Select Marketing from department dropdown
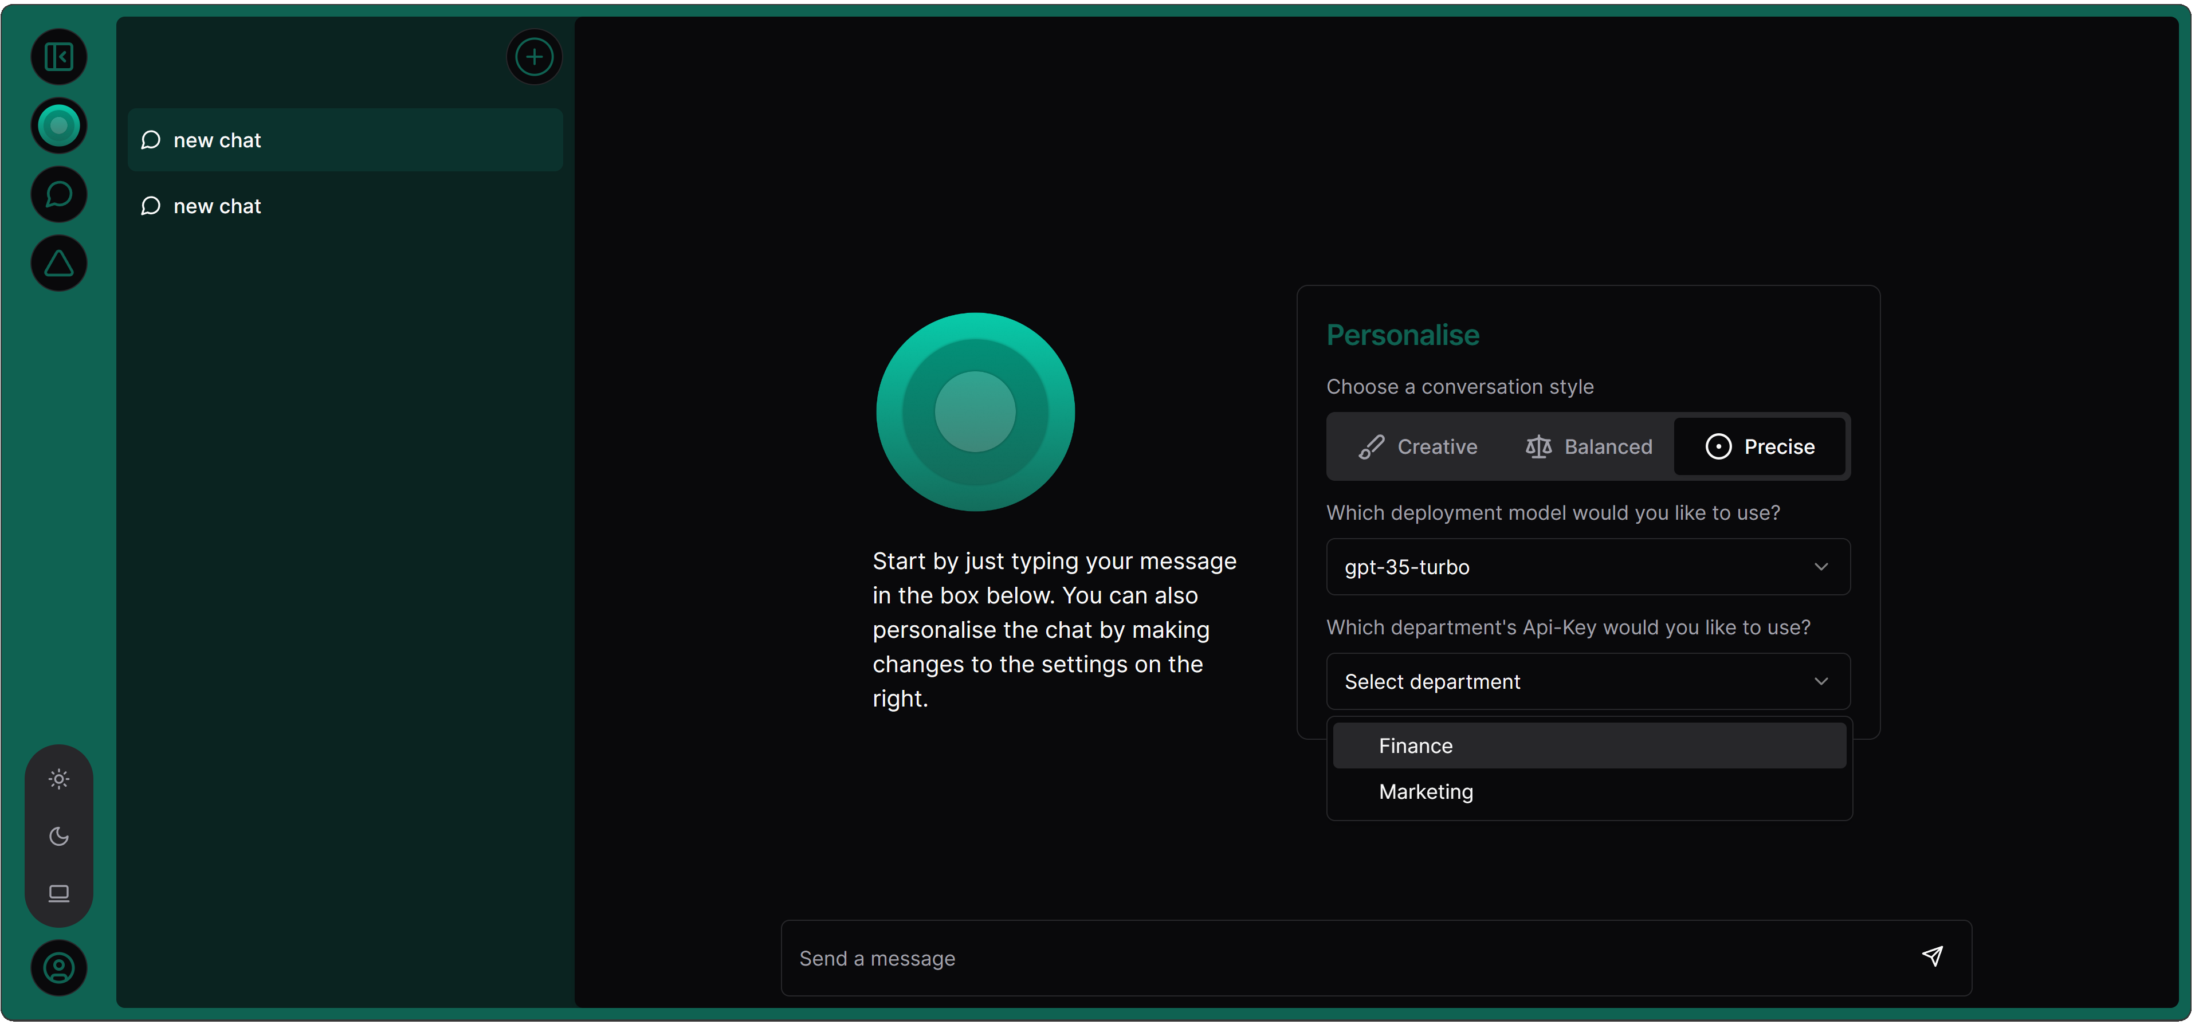The image size is (2195, 1024). [x=1424, y=791]
